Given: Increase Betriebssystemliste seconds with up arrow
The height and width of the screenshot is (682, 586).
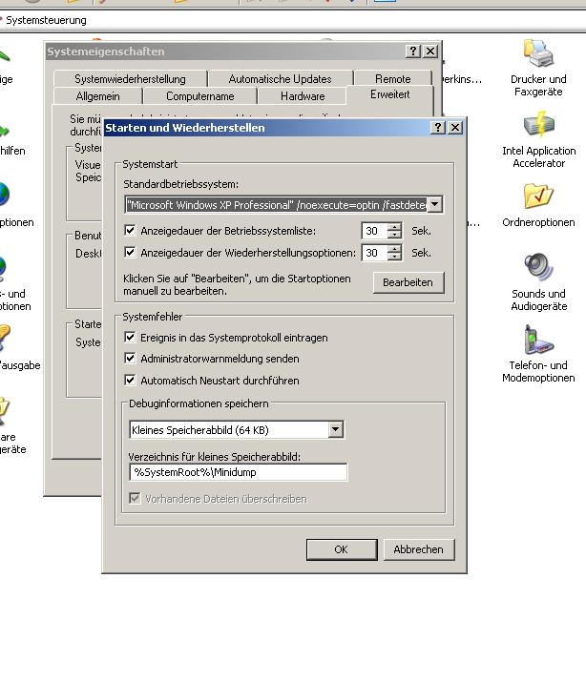Looking at the screenshot, I should point(394,227).
